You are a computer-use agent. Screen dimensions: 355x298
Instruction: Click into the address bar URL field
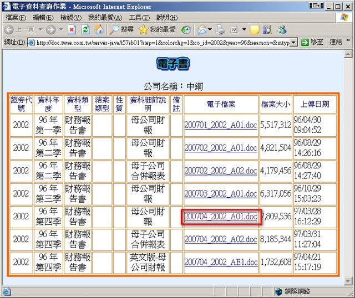[x=163, y=42]
